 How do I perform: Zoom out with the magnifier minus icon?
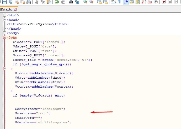point(91,2)
